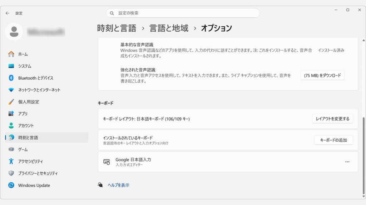Click the インストール済み status text
This screenshot has height=205, width=366.
point(331,50)
